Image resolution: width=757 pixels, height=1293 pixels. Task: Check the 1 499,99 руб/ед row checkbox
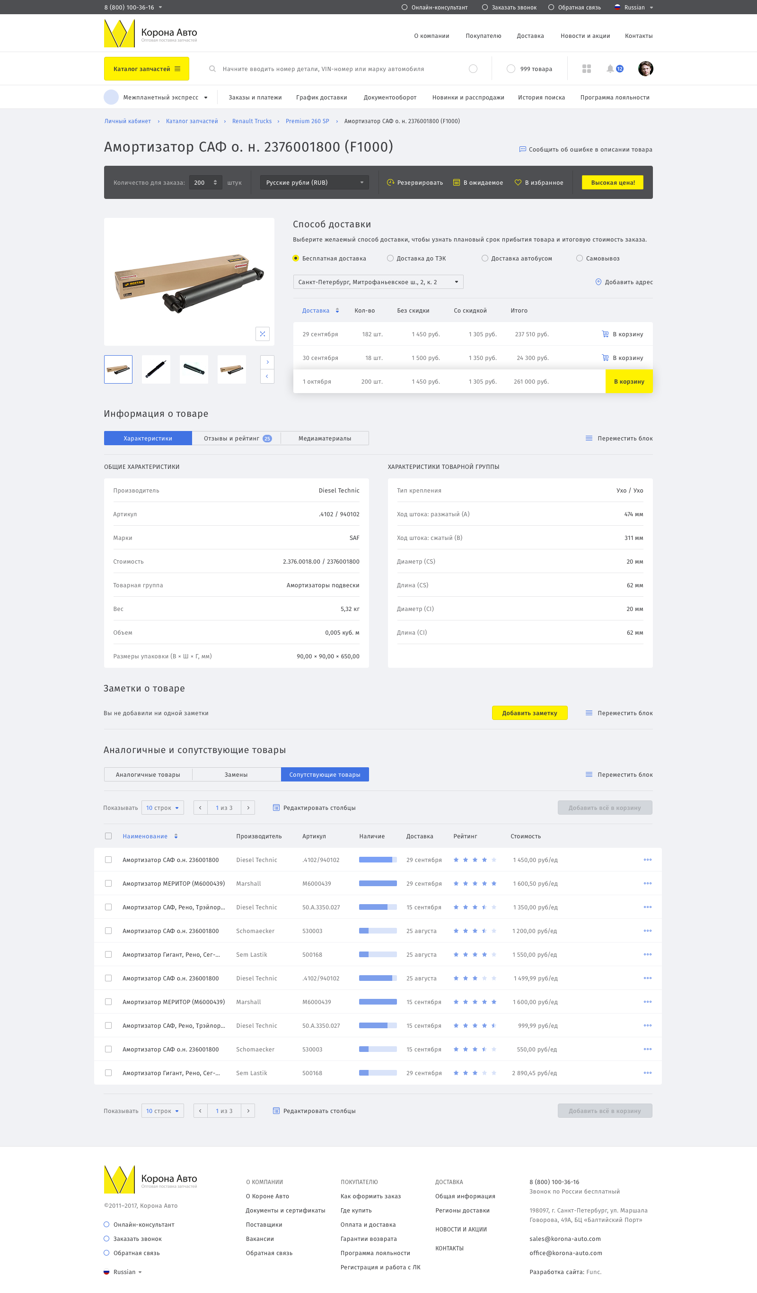pos(108,978)
